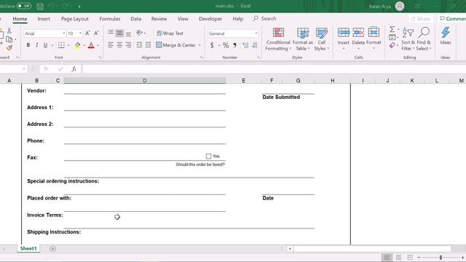Decrease font size icon
Viewport: 466px width, 262px height.
click(x=96, y=33)
